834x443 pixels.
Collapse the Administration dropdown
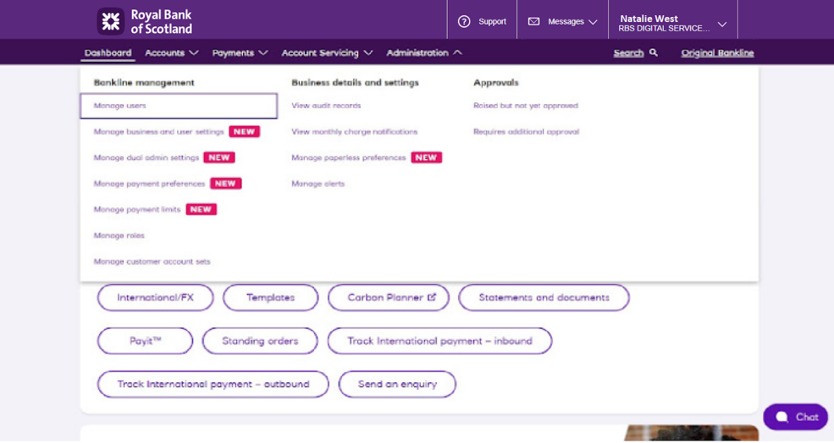pyautogui.click(x=423, y=53)
